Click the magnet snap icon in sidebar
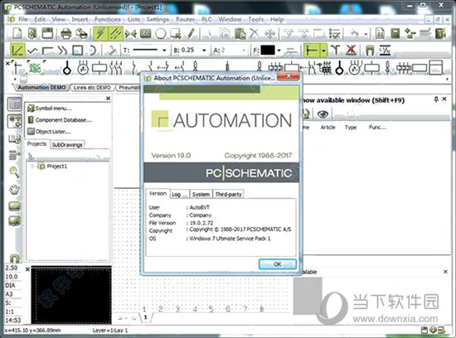Image resolution: width=456 pixels, height=338 pixels. point(15,258)
